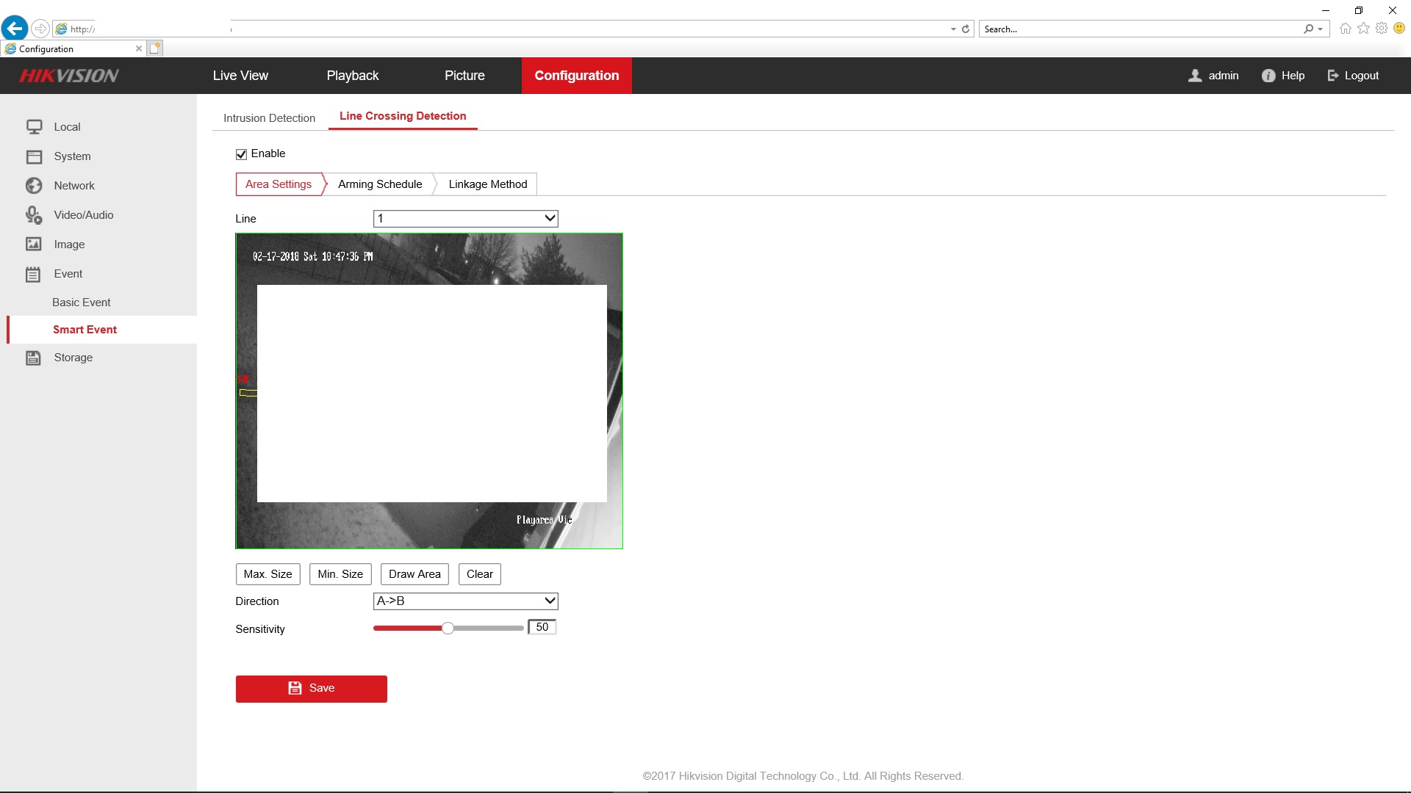Open the Linkage Method tab
Image resolution: width=1411 pixels, height=793 pixels.
488,184
